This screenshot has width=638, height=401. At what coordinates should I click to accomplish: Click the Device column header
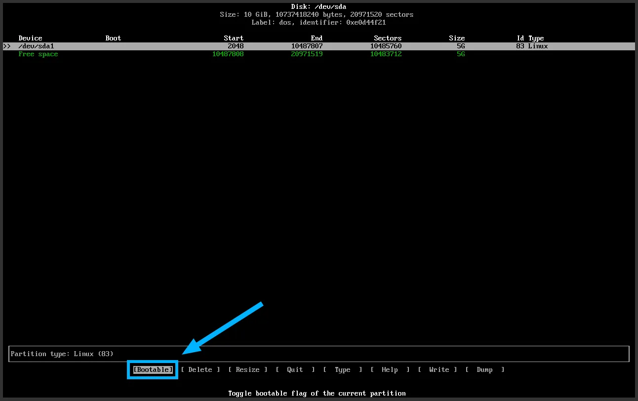[30, 38]
